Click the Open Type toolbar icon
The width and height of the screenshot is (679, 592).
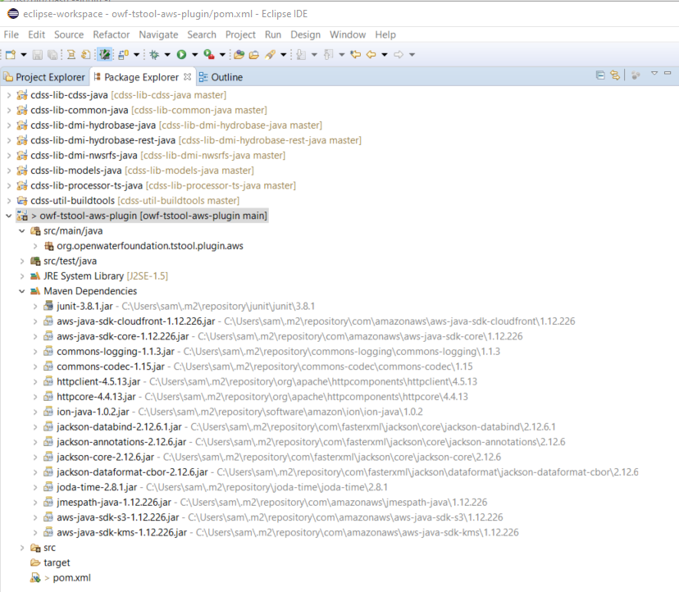click(239, 55)
